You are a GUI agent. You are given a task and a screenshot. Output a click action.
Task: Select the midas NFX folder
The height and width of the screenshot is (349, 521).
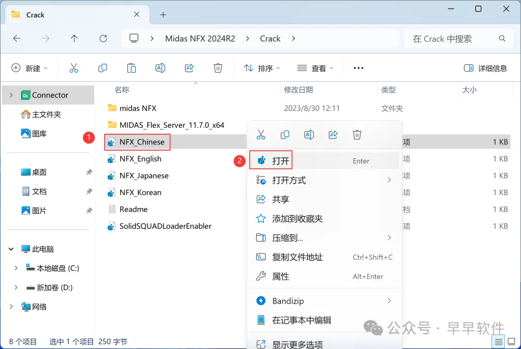click(132, 108)
